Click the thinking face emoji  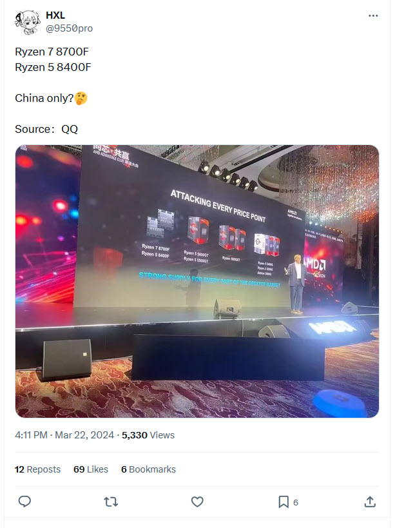click(x=81, y=99)
